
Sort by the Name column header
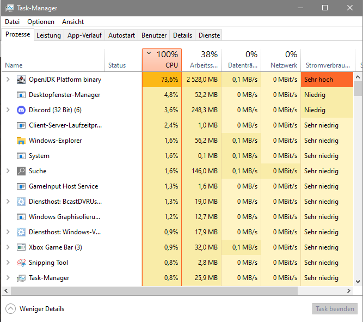(53, 60)
